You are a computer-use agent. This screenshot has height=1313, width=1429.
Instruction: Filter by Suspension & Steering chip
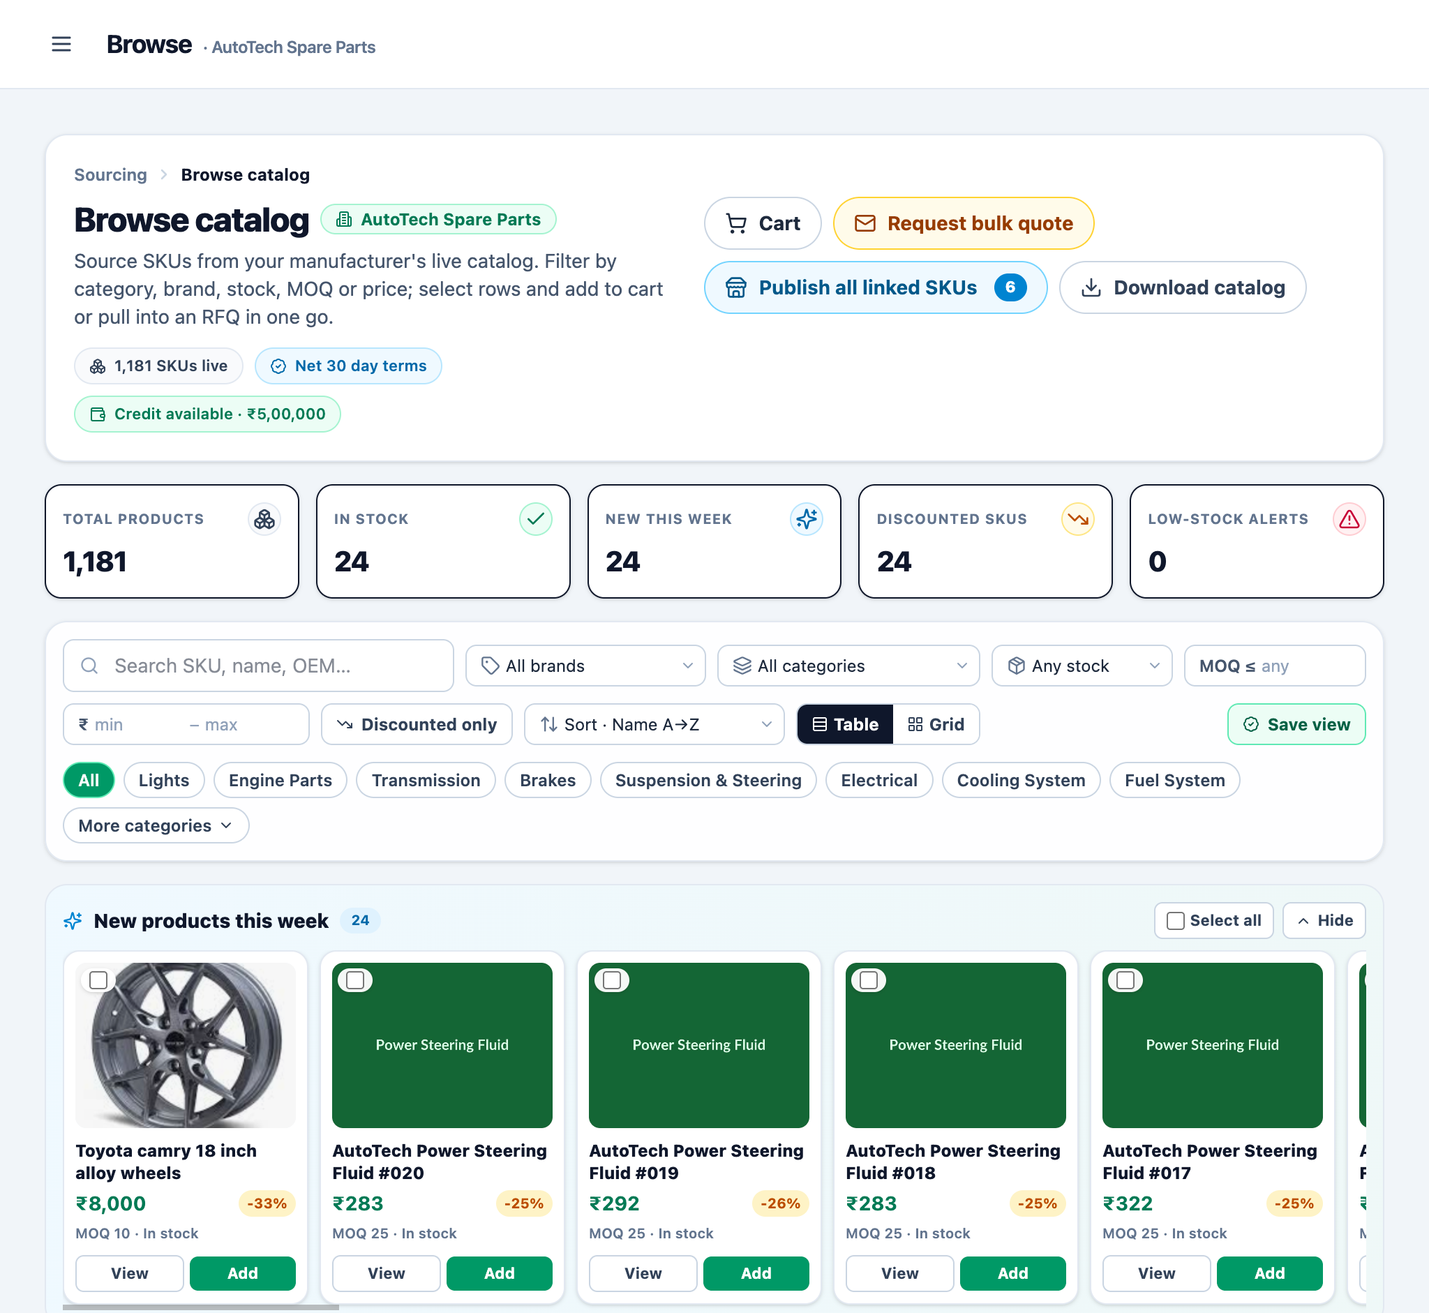pos(708,781)
